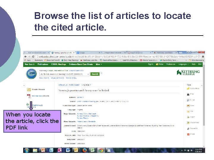The width and height of the screenshot is (214, 160).
Task: Click the Print tool icon
Action: 188,94
